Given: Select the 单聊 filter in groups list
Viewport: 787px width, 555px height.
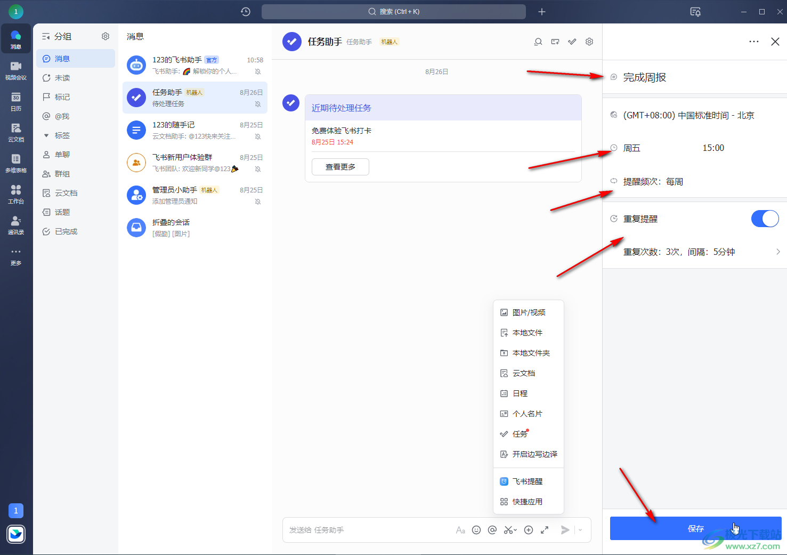Looking at the screenshot, I should pos(76,155).
